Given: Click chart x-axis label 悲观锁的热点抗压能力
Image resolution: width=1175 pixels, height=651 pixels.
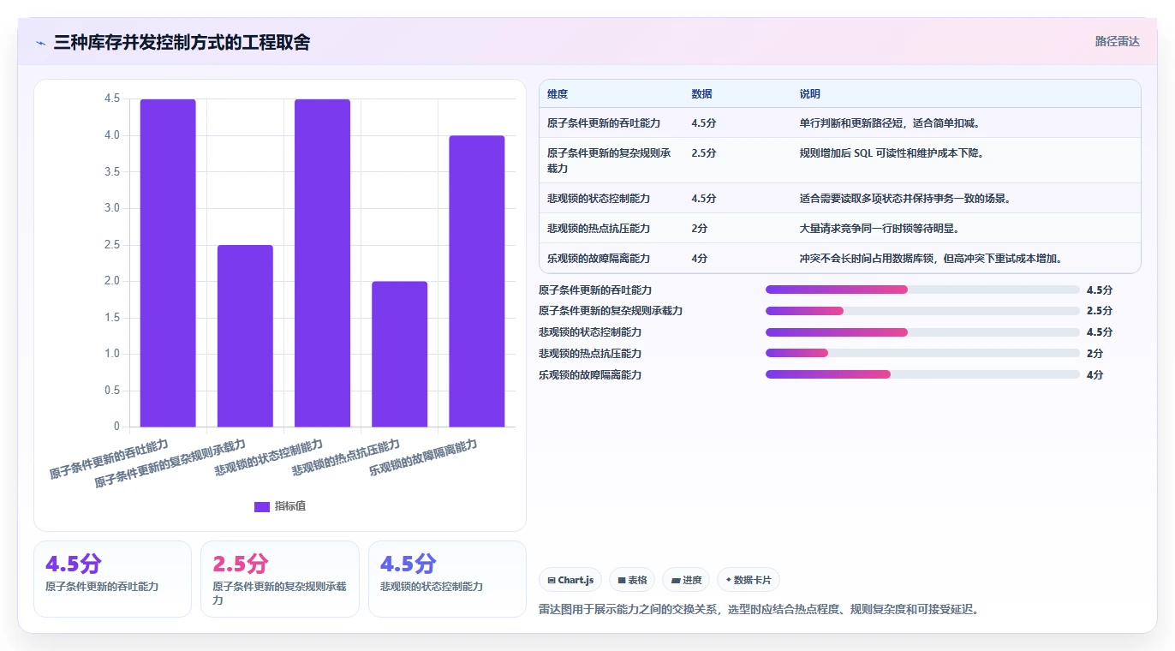Looking at the screenshot, I should [x=346, y=457].
